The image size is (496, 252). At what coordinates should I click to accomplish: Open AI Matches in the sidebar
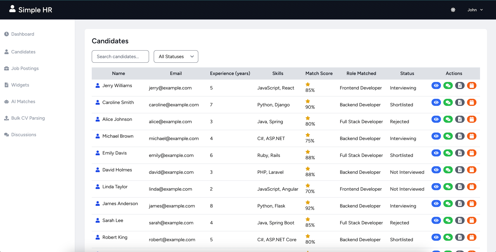(23, 101)
